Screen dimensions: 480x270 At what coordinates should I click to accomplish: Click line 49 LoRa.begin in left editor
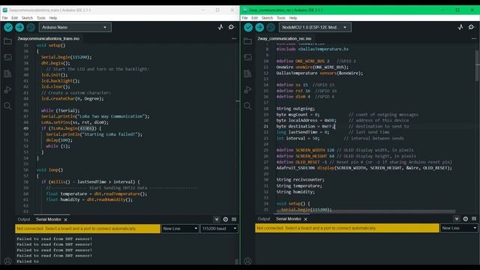[x=72, y=128]
